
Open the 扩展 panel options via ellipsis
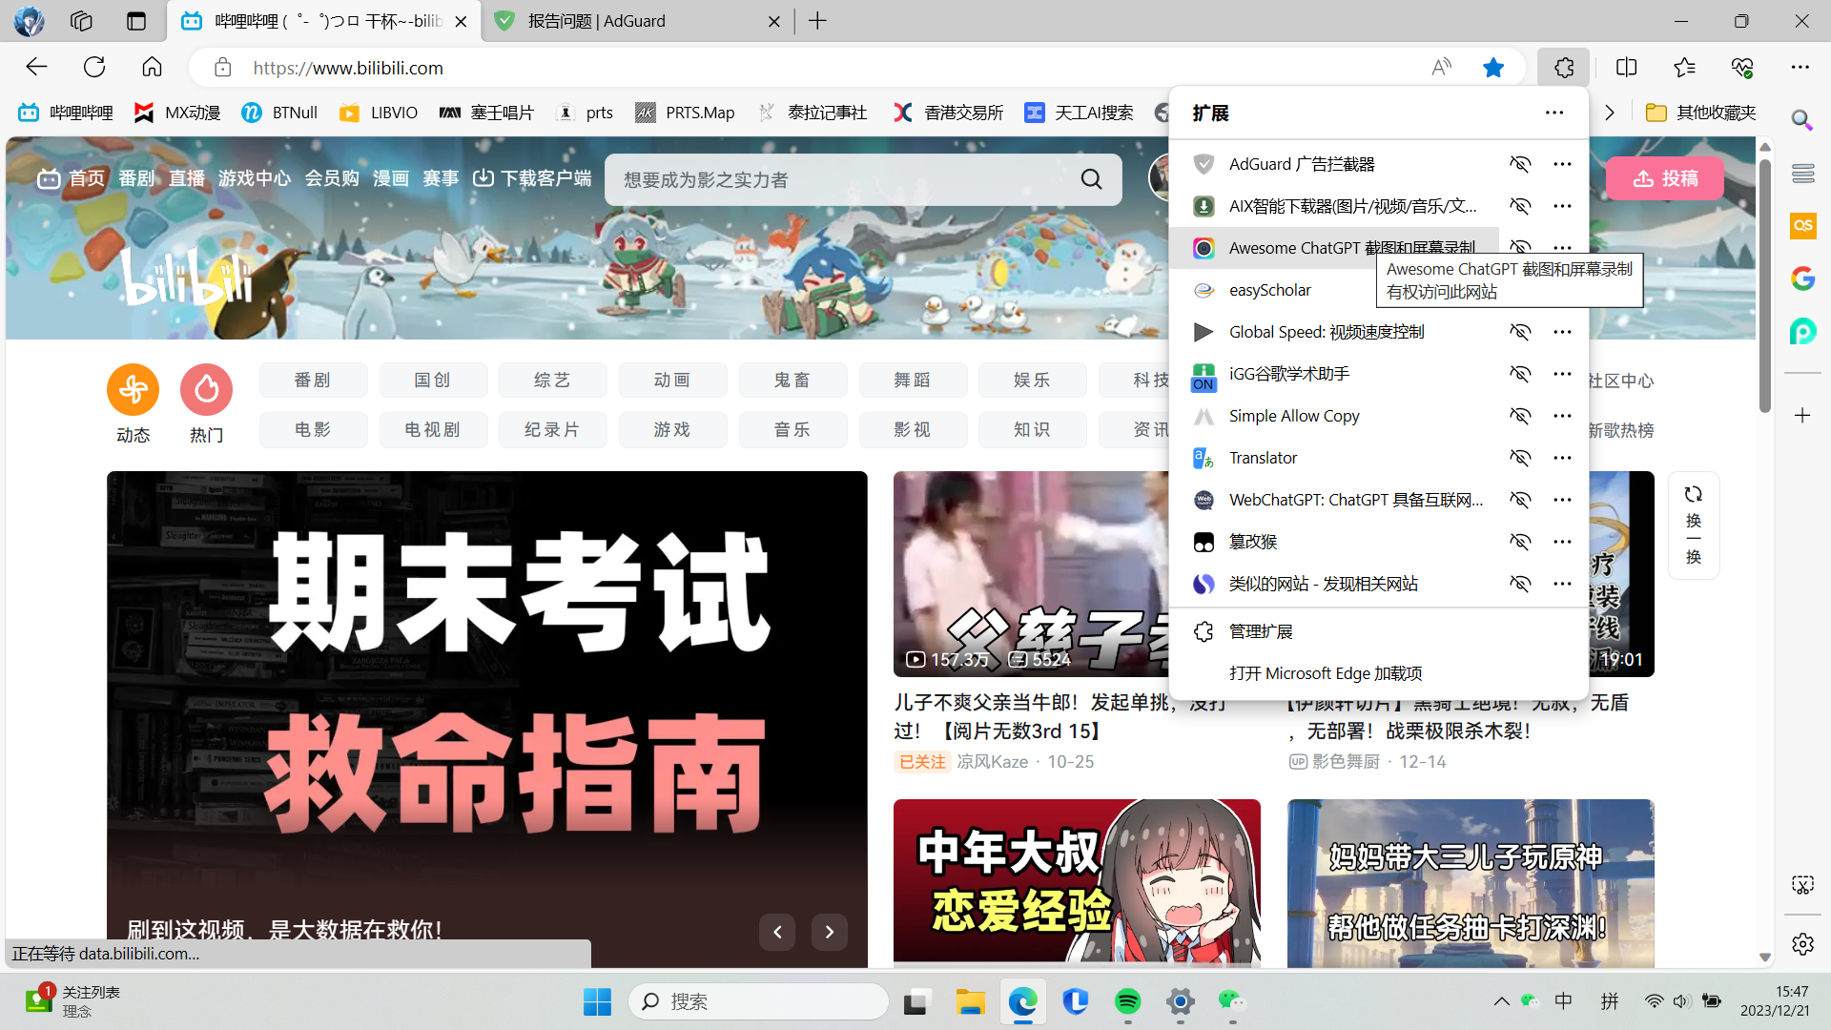coord(1554,113)
